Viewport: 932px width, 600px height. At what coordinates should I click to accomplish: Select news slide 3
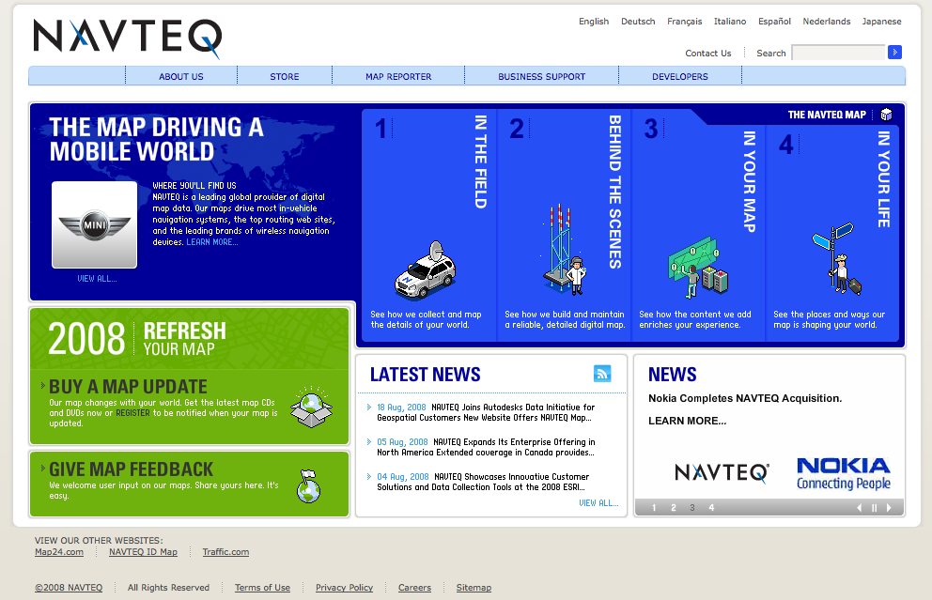click(x=692, y=507)
